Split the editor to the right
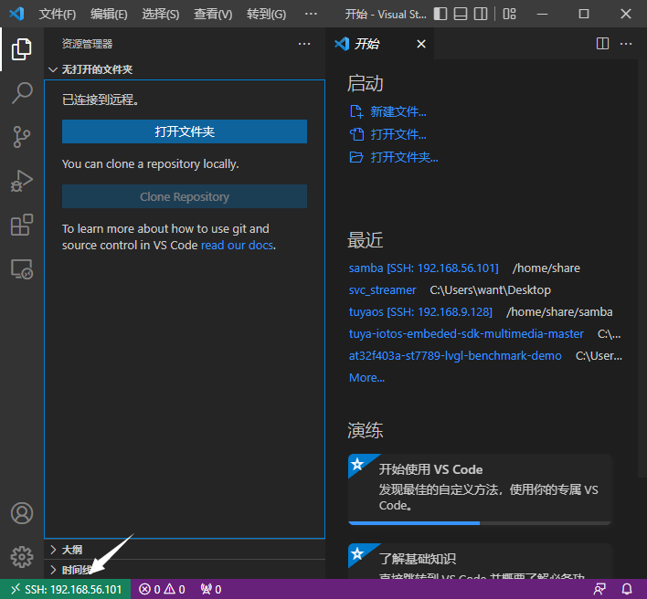 tap(602, 43)
